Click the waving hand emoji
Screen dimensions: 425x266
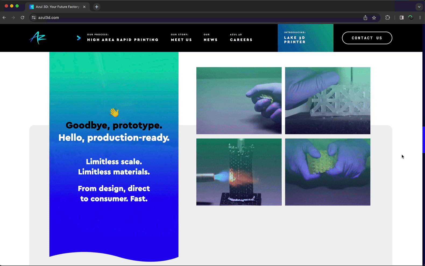(x=114, y=112)
